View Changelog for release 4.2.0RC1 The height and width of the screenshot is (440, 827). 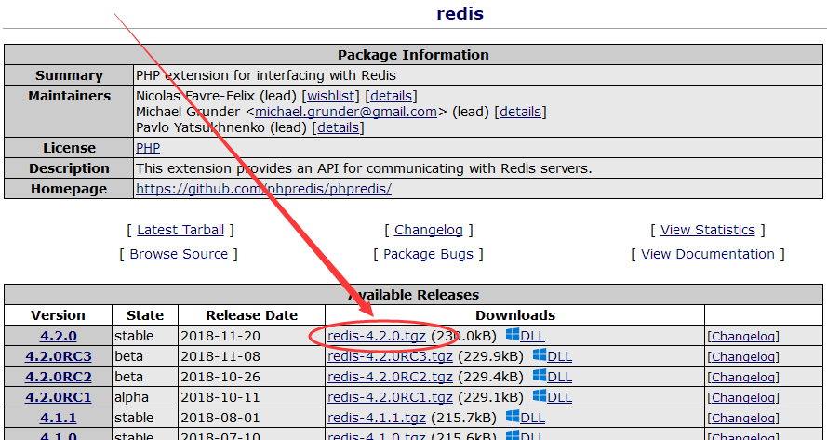pyautogui.click(x=743, y=398)
